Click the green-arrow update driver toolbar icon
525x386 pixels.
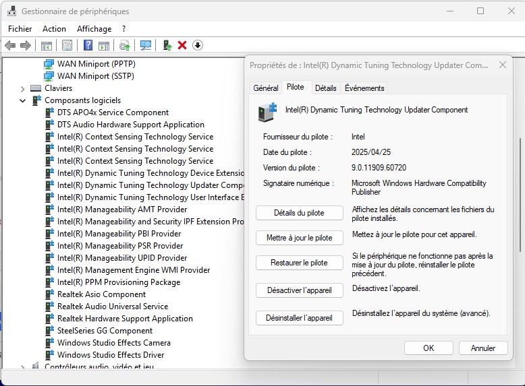pyautogui.click(x=167, y=45)
